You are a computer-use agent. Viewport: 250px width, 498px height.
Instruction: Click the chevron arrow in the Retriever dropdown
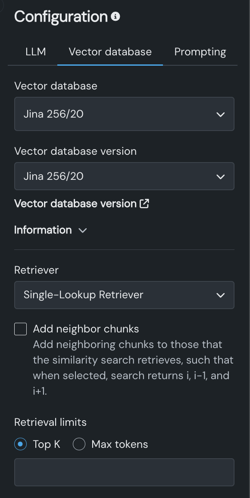pyautogui.click(x=221, y=295)
